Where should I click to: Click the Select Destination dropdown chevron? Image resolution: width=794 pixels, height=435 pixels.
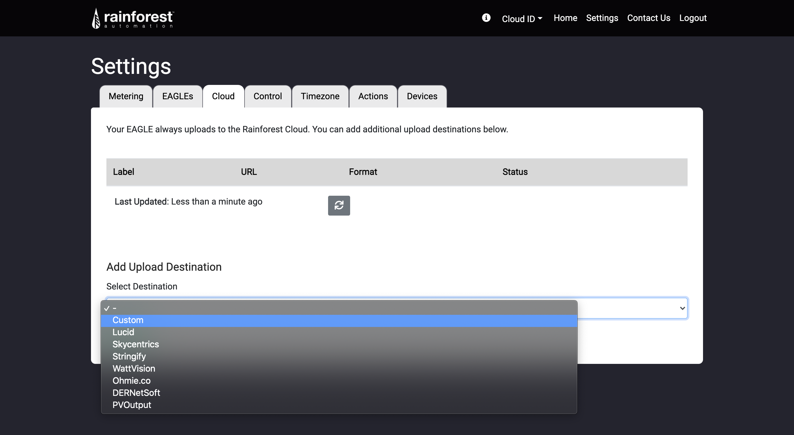682,308
